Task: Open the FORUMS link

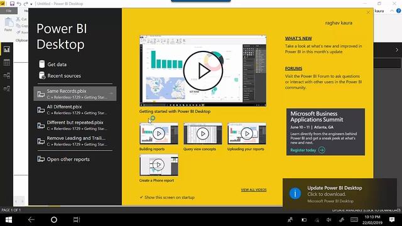Action: coord(293,68)
